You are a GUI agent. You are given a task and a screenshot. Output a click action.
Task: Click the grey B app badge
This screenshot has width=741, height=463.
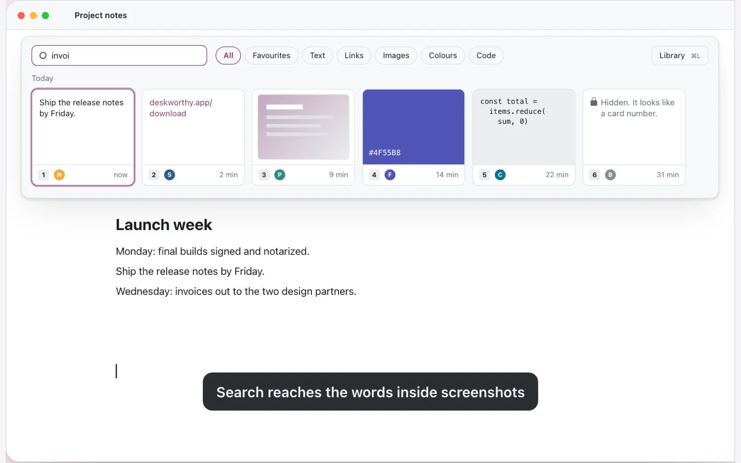610,175
